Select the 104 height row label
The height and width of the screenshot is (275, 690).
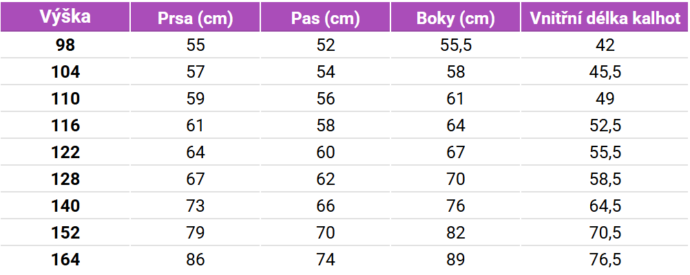pos(65,72)
